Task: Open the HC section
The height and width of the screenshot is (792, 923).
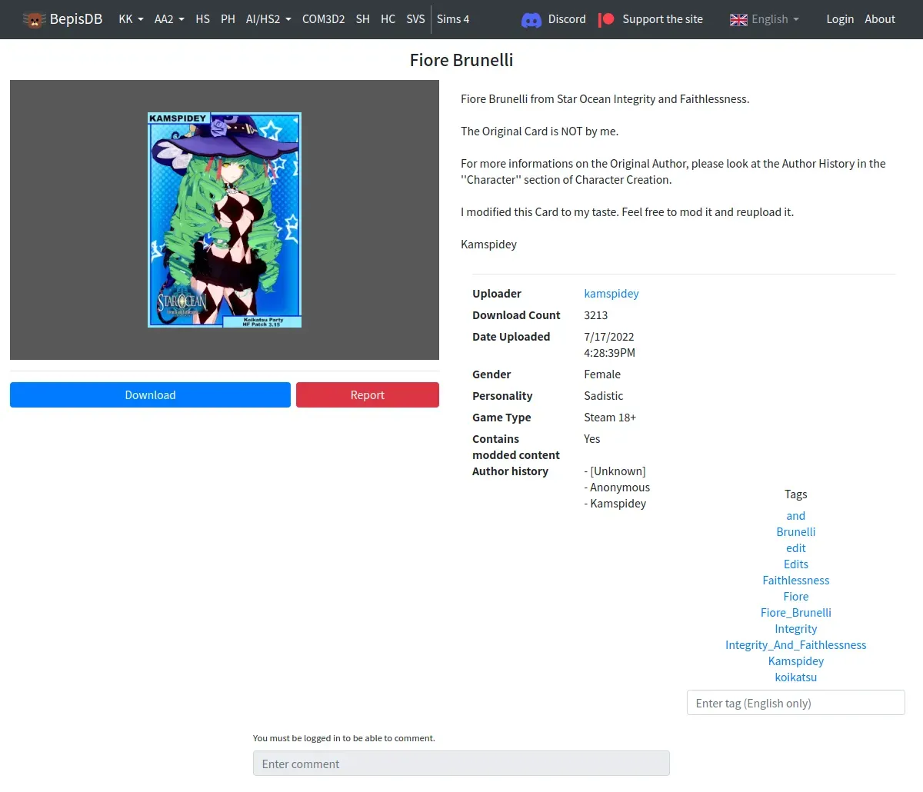Action: (x=388, y=19)
